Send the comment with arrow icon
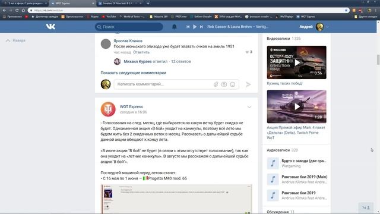Image resolution: width=380 pixels, height=214 pixels. [x=248, y=84]
